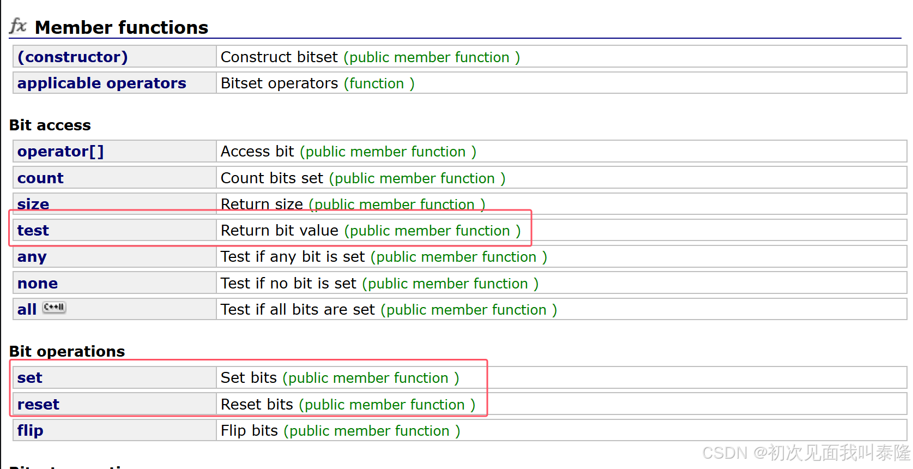913x469 pixels.
Task: Open the all member function link
Action: point(27,309)
